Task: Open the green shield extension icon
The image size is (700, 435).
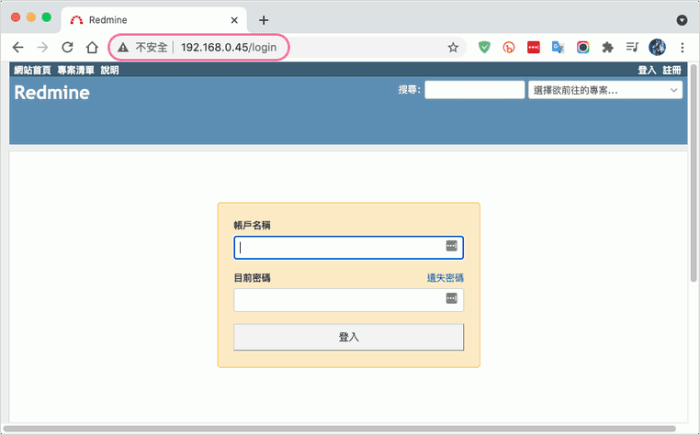Action: (484, 48)
